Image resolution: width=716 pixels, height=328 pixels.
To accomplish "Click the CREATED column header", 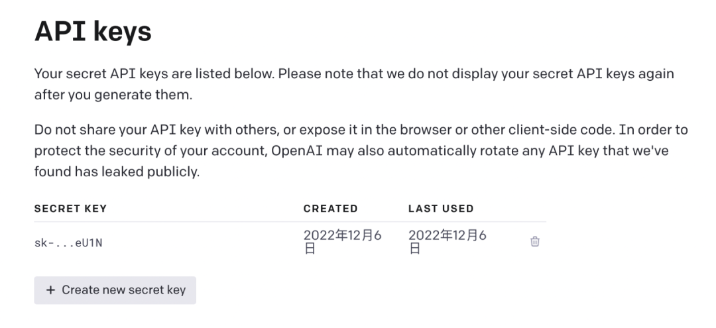I will (330, 208).
